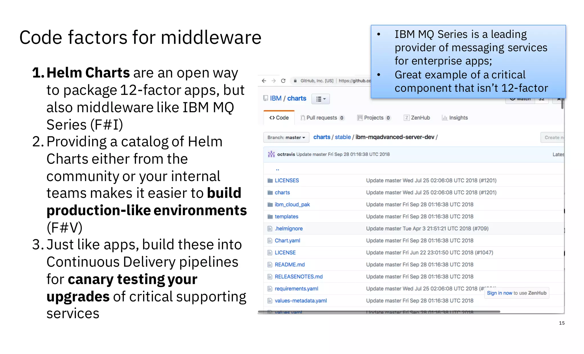This screenshot has height=354, width=584.
Task: Open Chart.yaml file
Action: [x=287, y=241]
